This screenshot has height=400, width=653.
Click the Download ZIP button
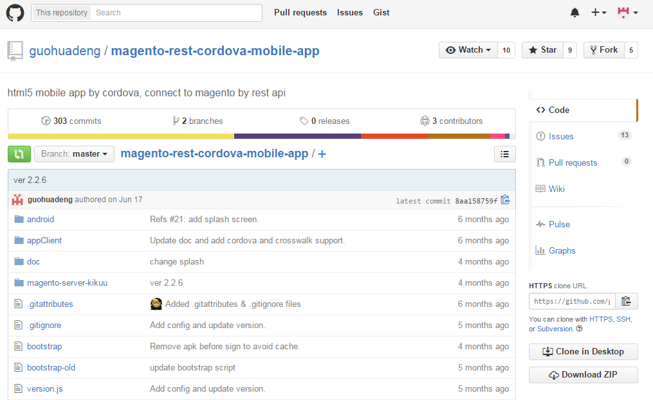click(583, 374)
